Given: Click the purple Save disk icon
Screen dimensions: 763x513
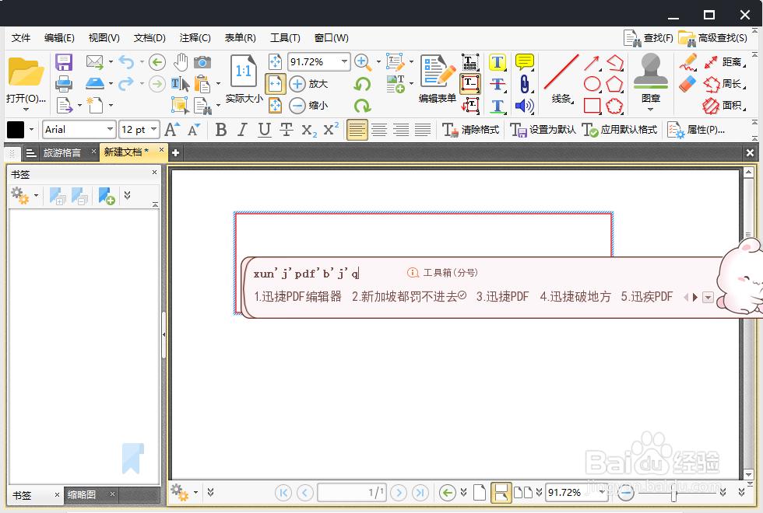Looking at the screenshot, I should click(64, 62).
